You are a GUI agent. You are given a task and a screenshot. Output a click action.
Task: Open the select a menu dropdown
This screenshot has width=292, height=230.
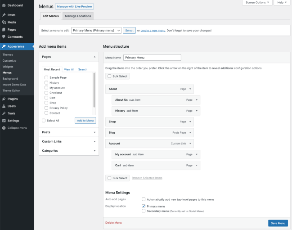(x=96, y=30)
